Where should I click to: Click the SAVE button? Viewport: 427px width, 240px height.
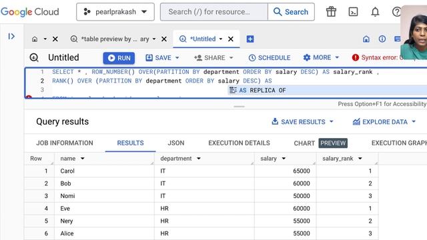159,58
